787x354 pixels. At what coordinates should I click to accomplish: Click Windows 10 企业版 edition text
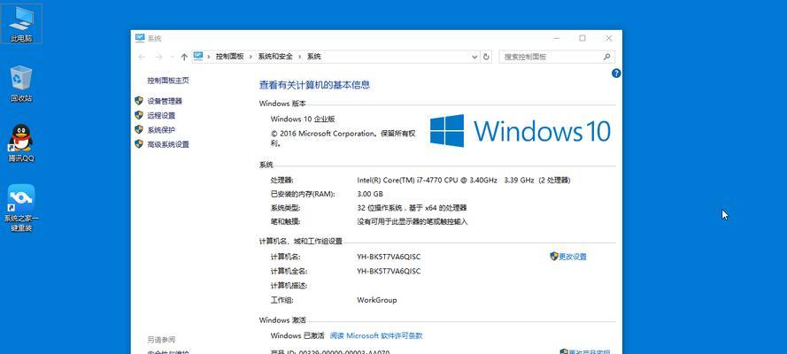pyautogui.click(x=303, y=119)
